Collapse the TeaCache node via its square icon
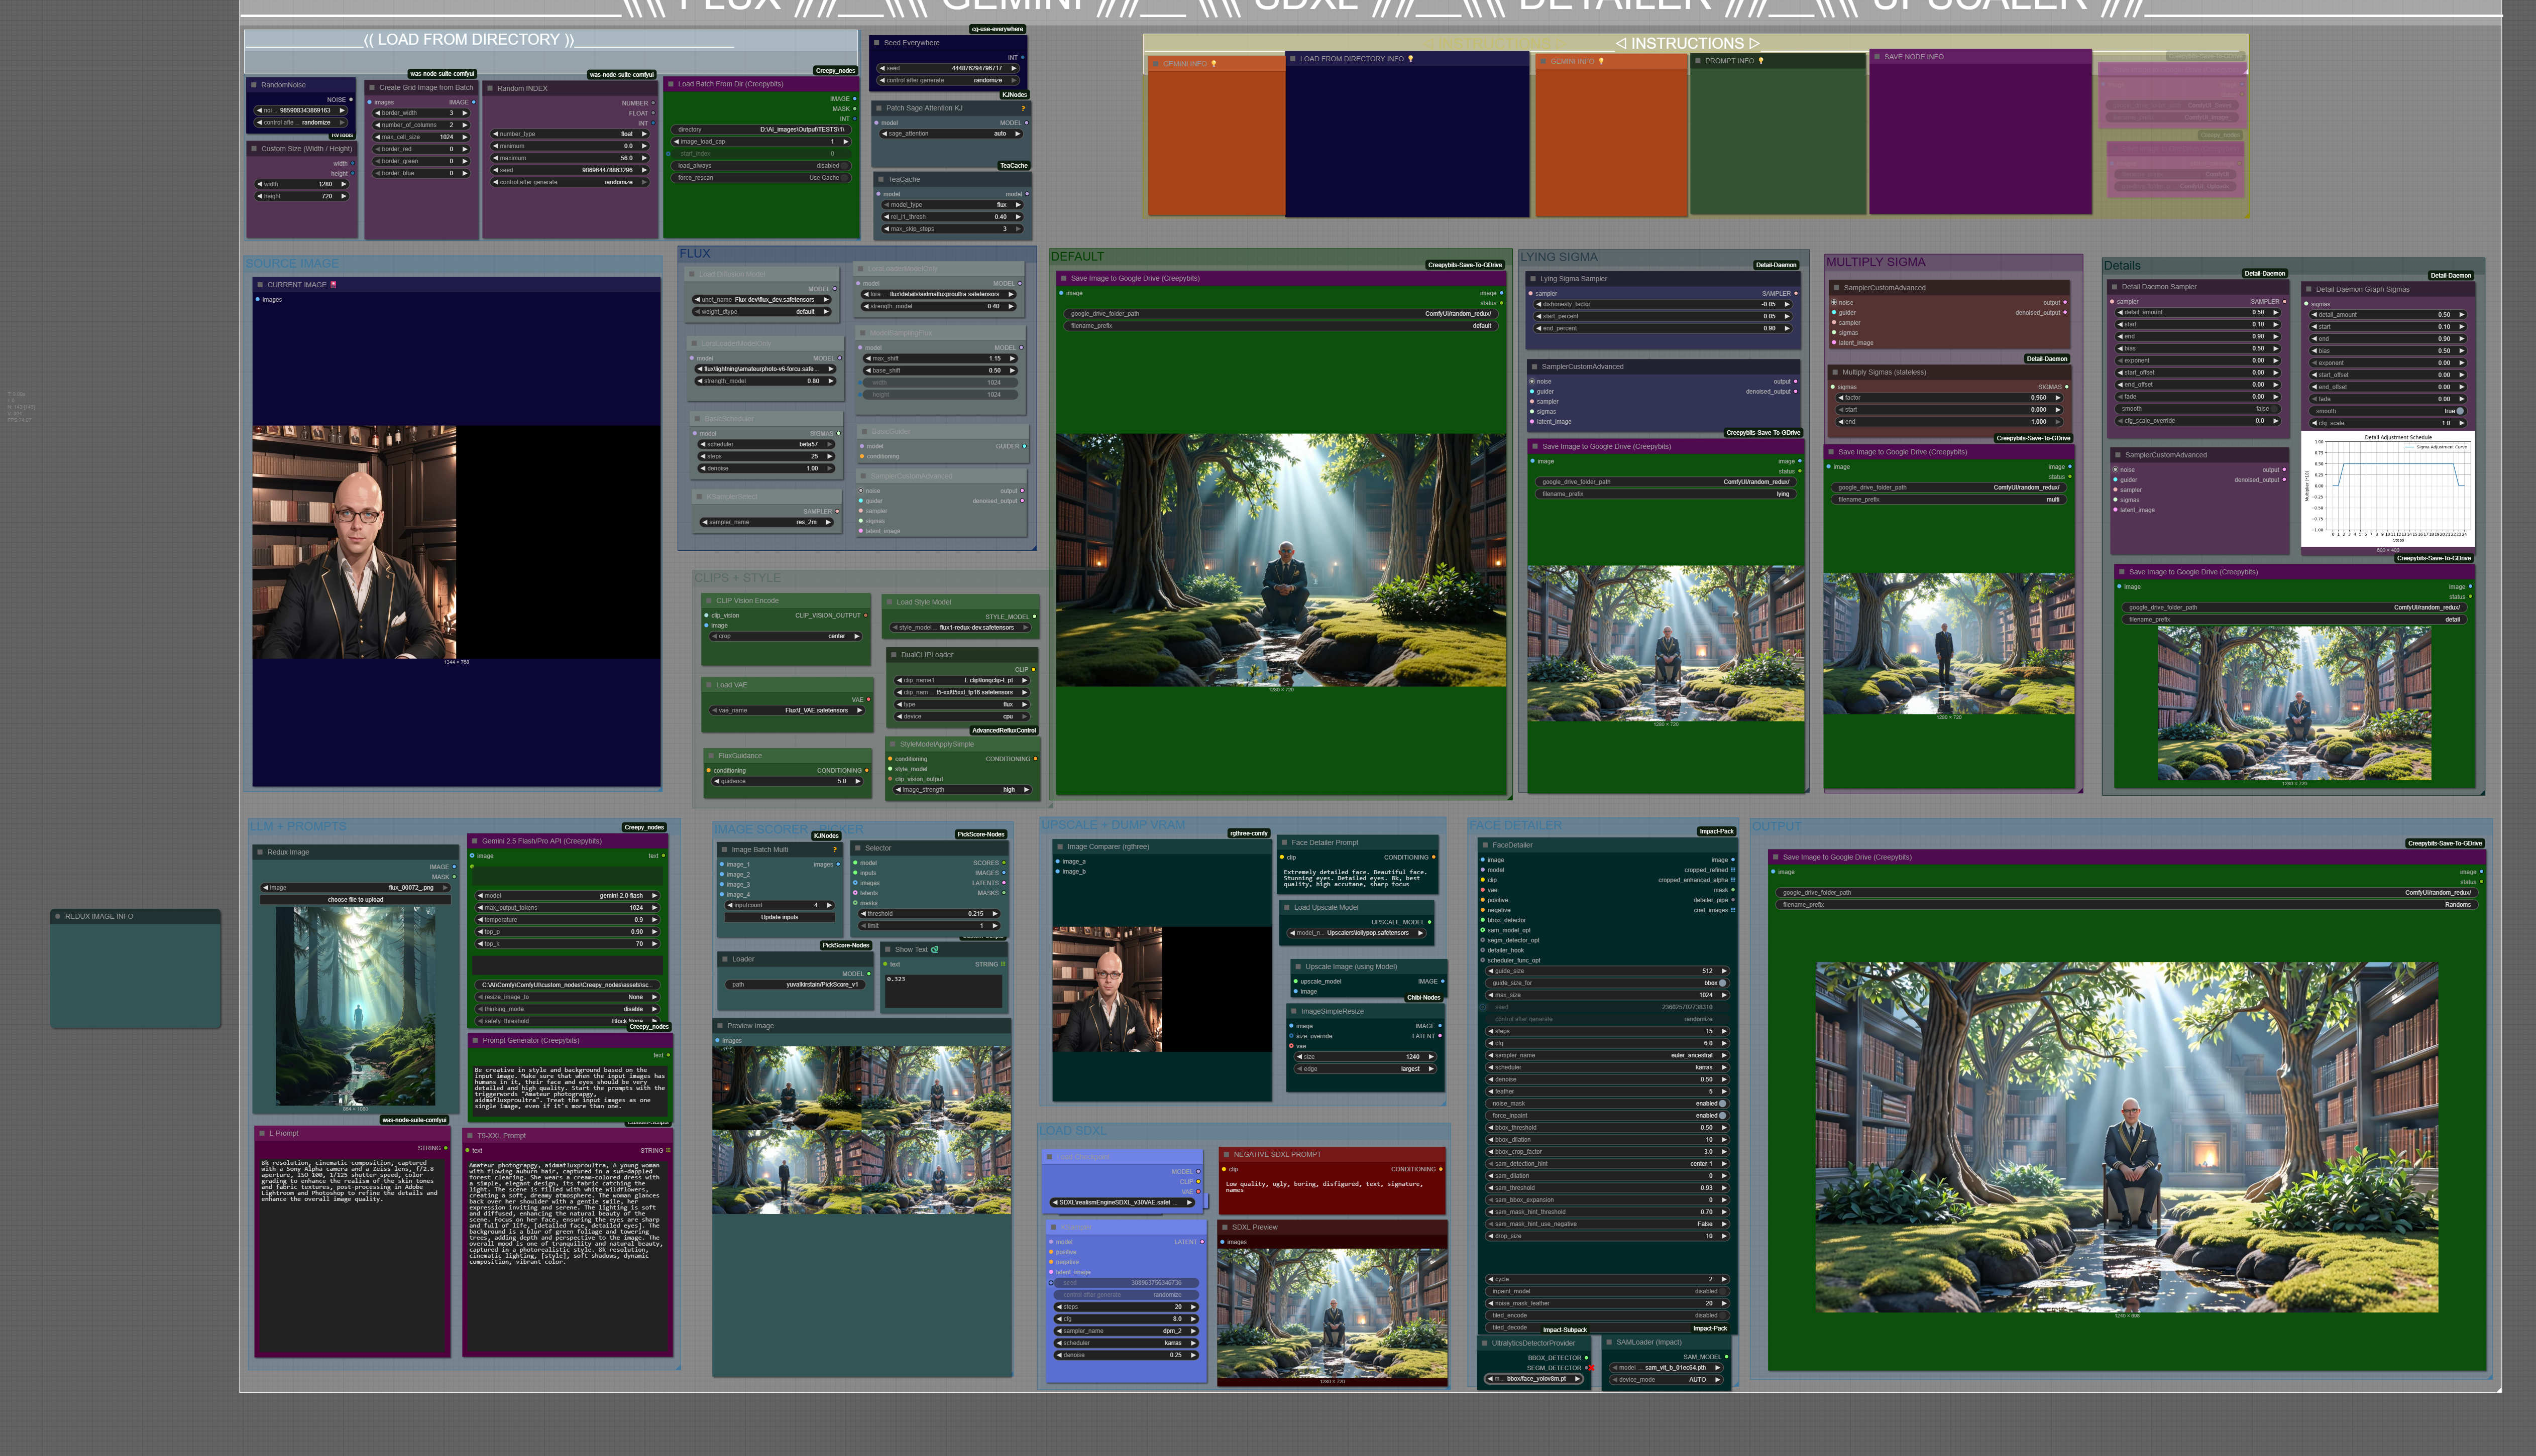2536x1456 pixels. (x=880, y=180)
